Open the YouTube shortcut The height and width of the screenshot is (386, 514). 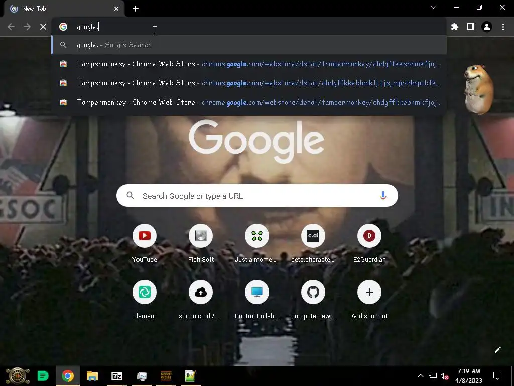click(145, 244)
